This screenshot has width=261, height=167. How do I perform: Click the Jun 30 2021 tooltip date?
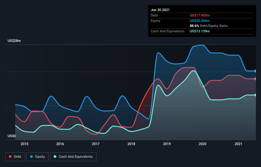click(160, 10)
